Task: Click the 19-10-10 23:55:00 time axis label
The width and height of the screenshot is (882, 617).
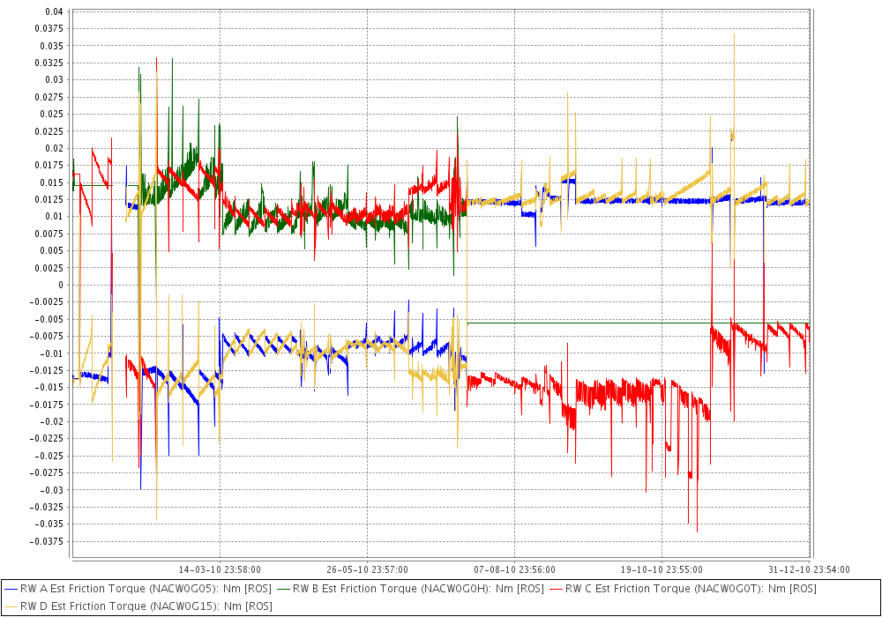Action: click(661, 569)
